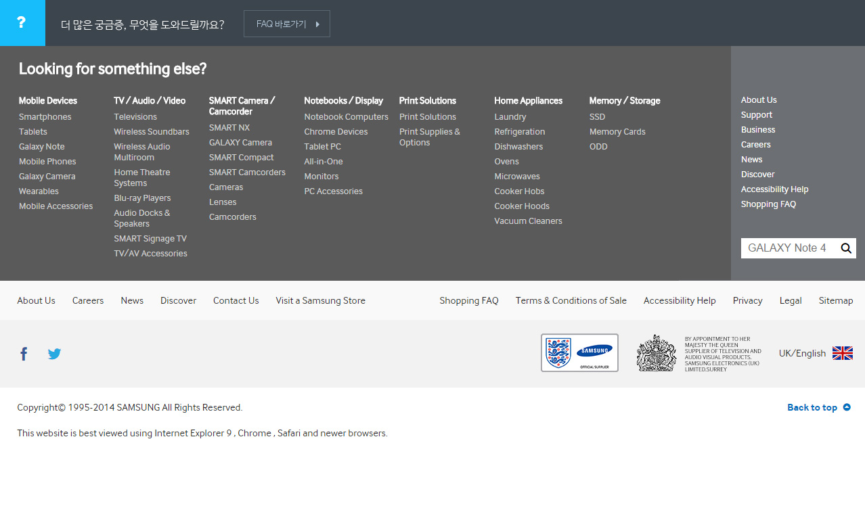Open Samsung's Facebook page icon

pos(24,354)
